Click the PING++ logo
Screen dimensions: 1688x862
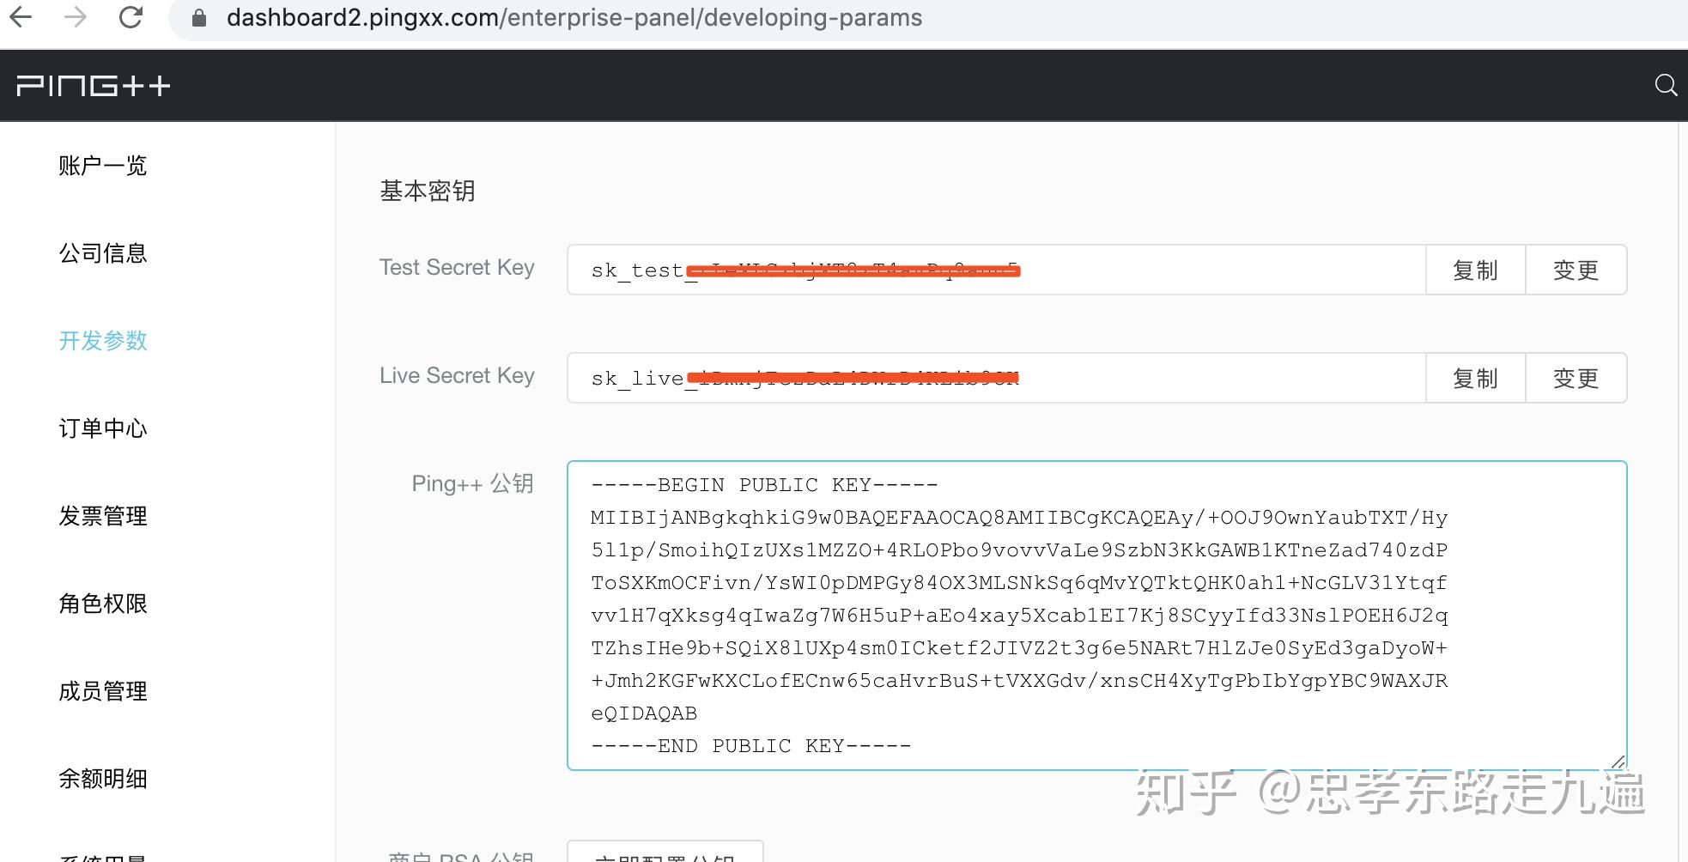[x=93, y=85]
